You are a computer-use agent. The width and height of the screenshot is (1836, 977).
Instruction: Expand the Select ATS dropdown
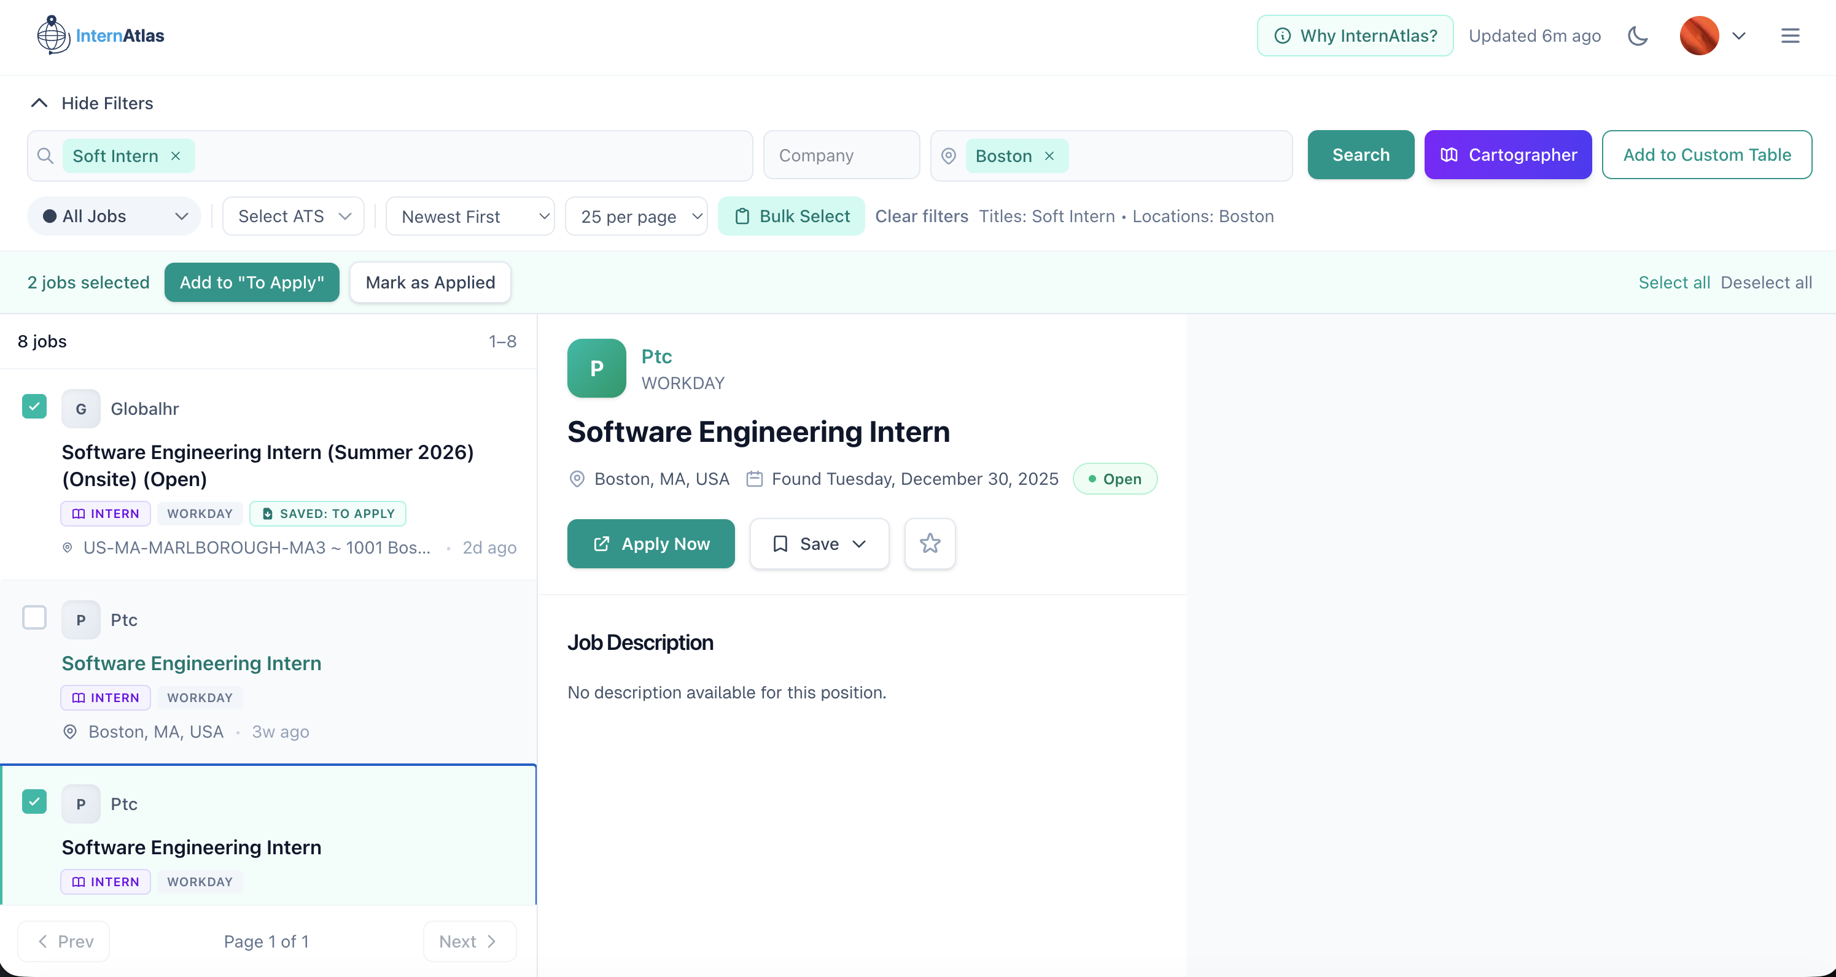pyautogui.click(x=294, y=217)
